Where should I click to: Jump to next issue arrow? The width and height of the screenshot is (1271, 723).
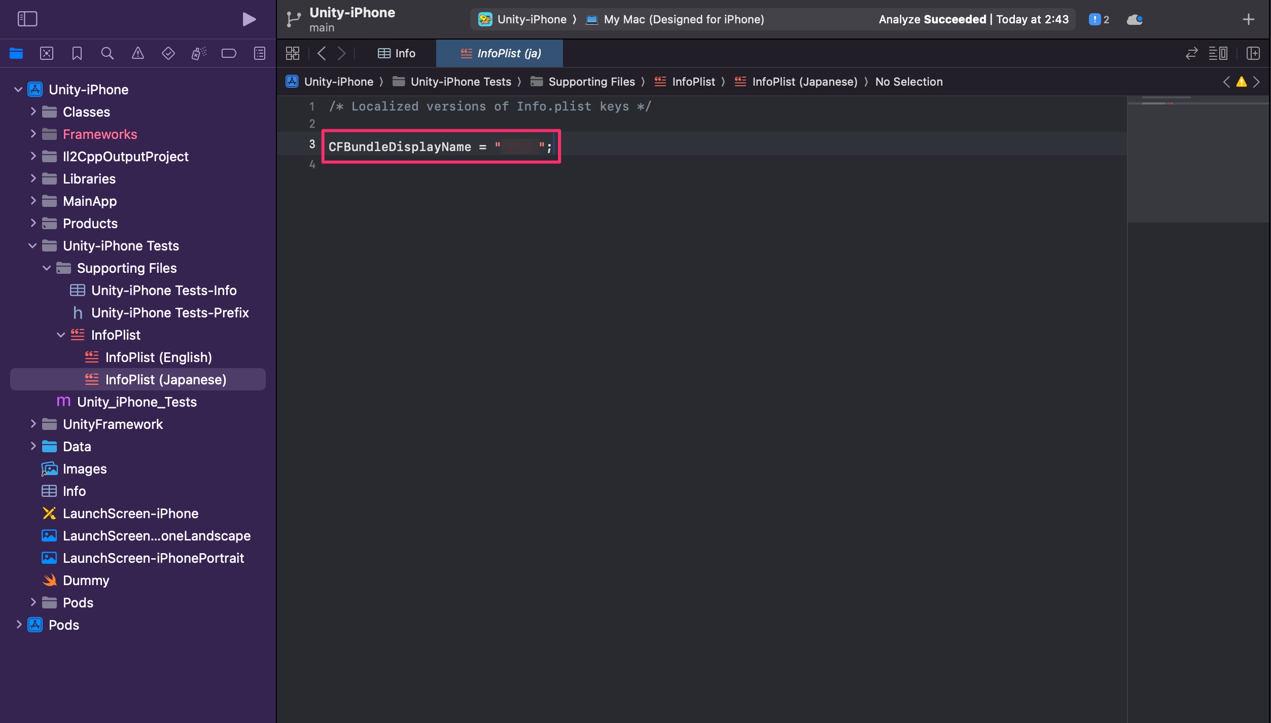click(x=1257, y=82)
